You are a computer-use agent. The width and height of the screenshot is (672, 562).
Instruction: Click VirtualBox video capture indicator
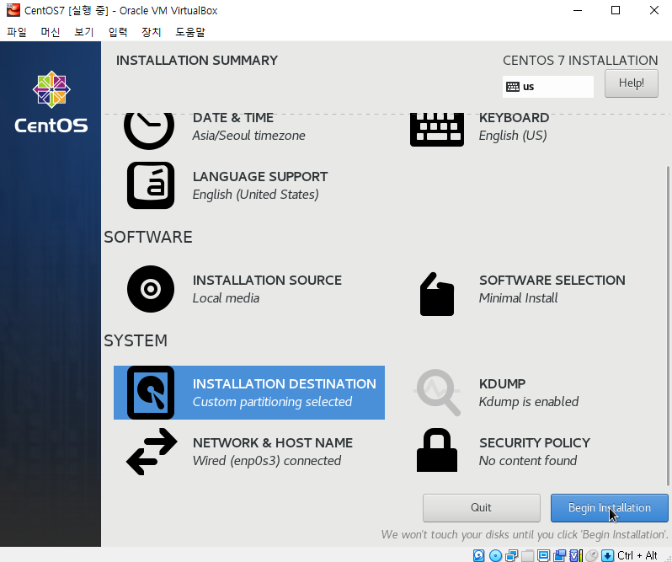(559, 555)
